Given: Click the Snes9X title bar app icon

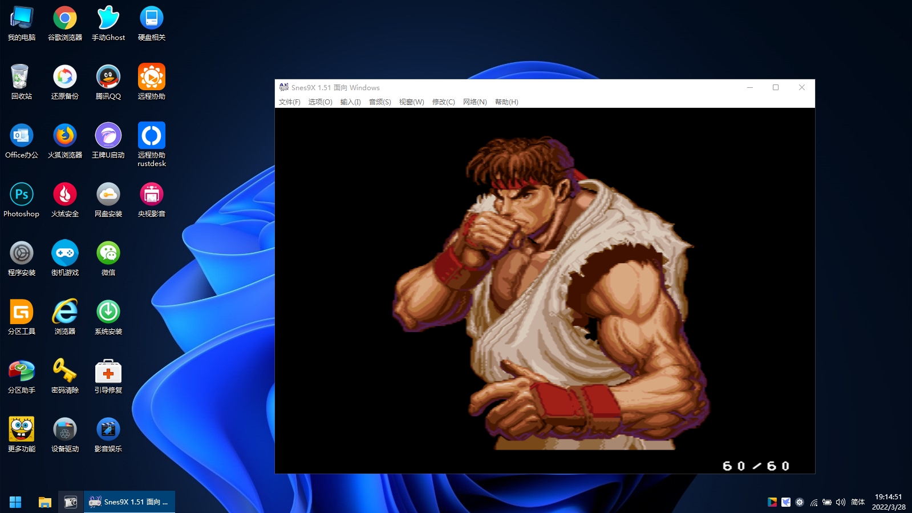Looking at the screenshot, I should [x=283, y=87].
